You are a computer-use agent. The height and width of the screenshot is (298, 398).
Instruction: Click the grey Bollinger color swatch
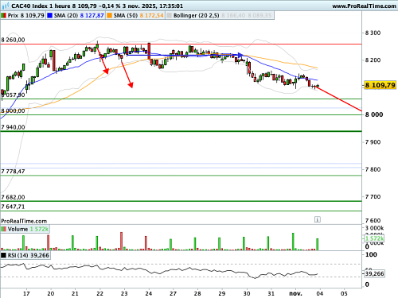click(x=169, y=16)
